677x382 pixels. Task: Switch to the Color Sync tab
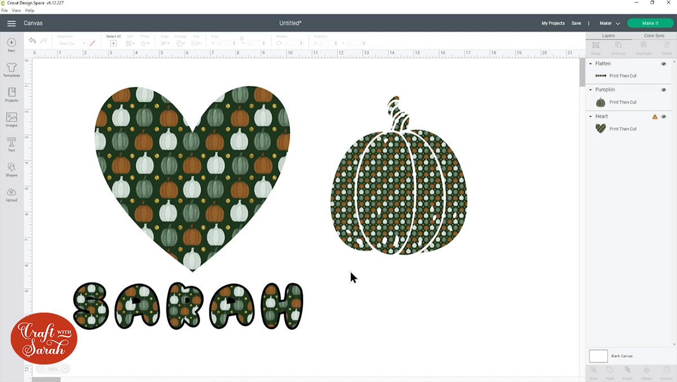[654, 36]
